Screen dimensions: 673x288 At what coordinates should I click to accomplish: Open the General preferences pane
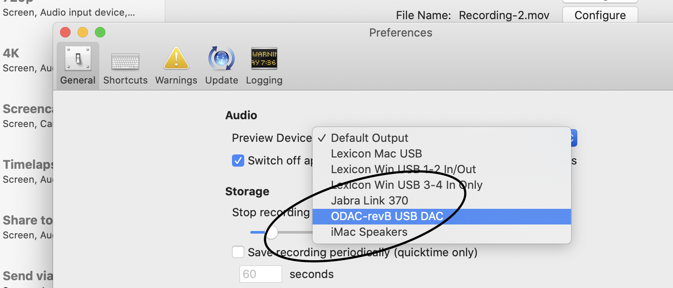point(78,65)
